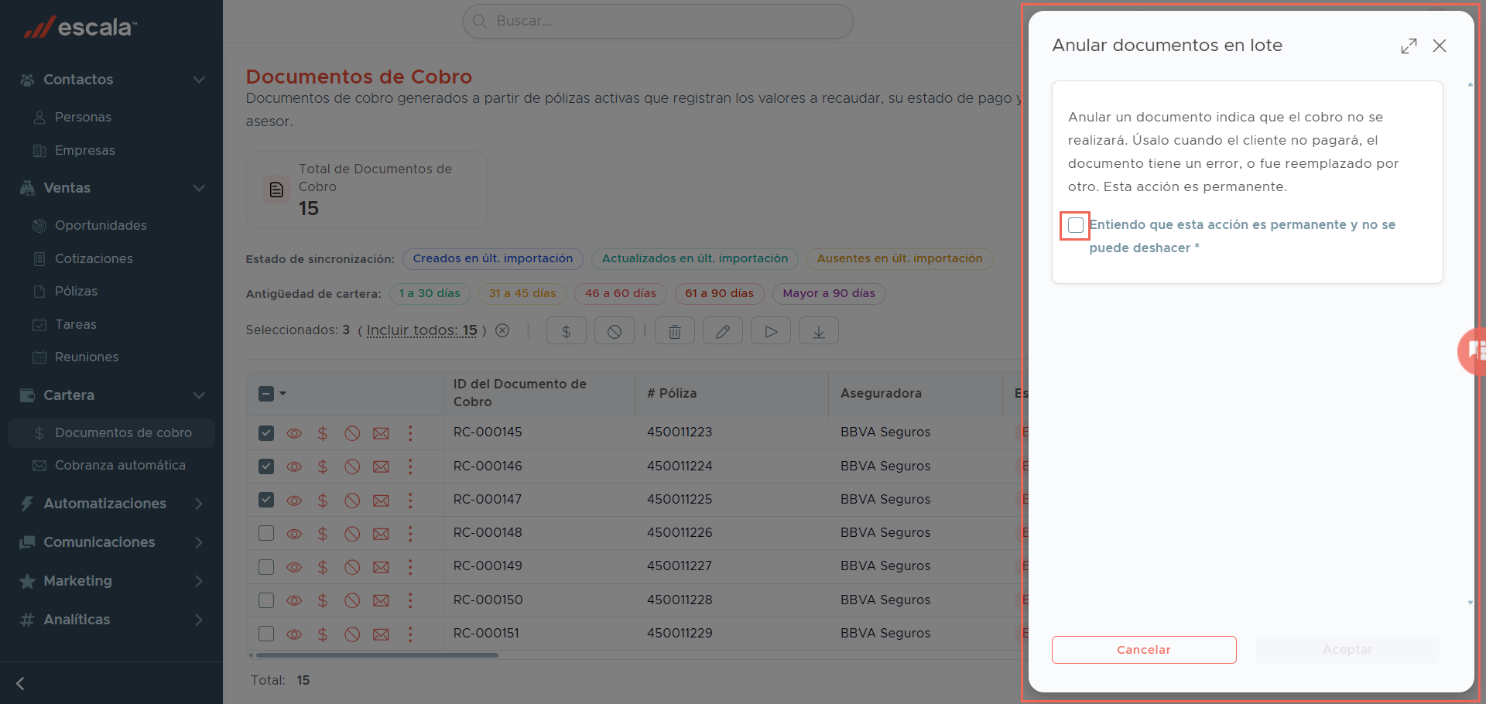Viewport: 1486px width, 704px height.
Task: Register payment for RC-000151
Action: click(323, 634)
